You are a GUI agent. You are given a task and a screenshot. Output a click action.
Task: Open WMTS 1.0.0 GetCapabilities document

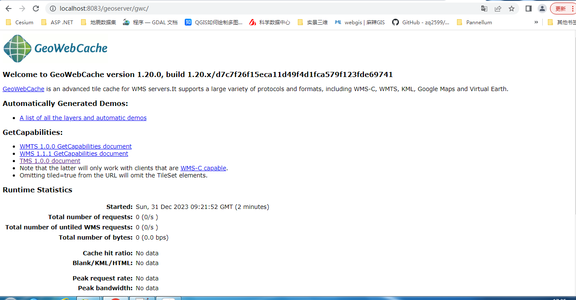[x=76, y=146]
